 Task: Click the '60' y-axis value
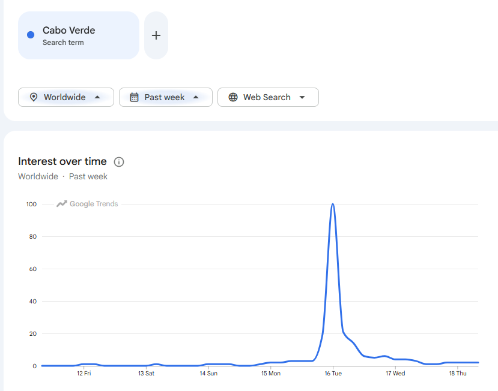tap(32, 269)
